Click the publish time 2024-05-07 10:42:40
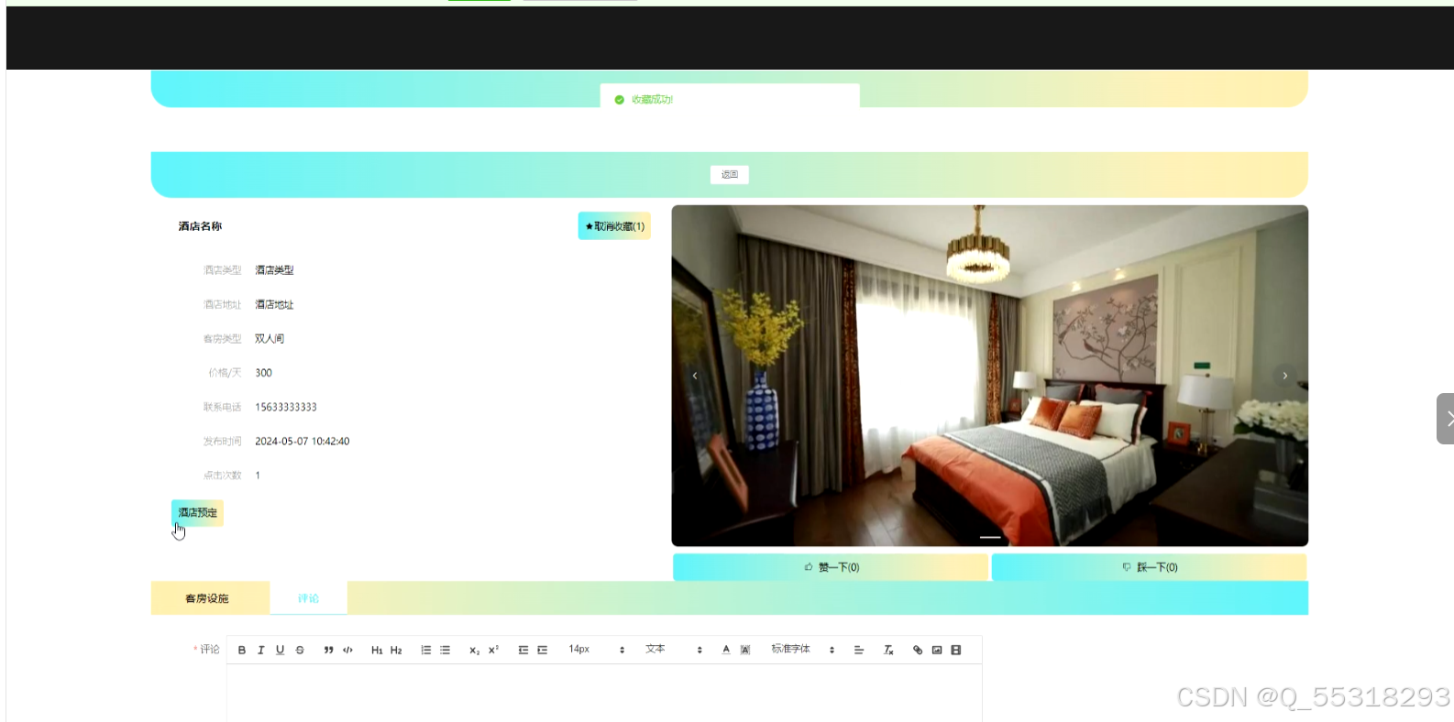The height and width of the screenshot is (722, 1454). tap(303, 442)
